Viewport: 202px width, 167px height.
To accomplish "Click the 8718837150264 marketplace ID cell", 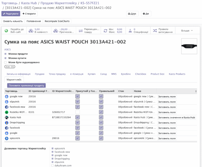I will click(61, 117).
